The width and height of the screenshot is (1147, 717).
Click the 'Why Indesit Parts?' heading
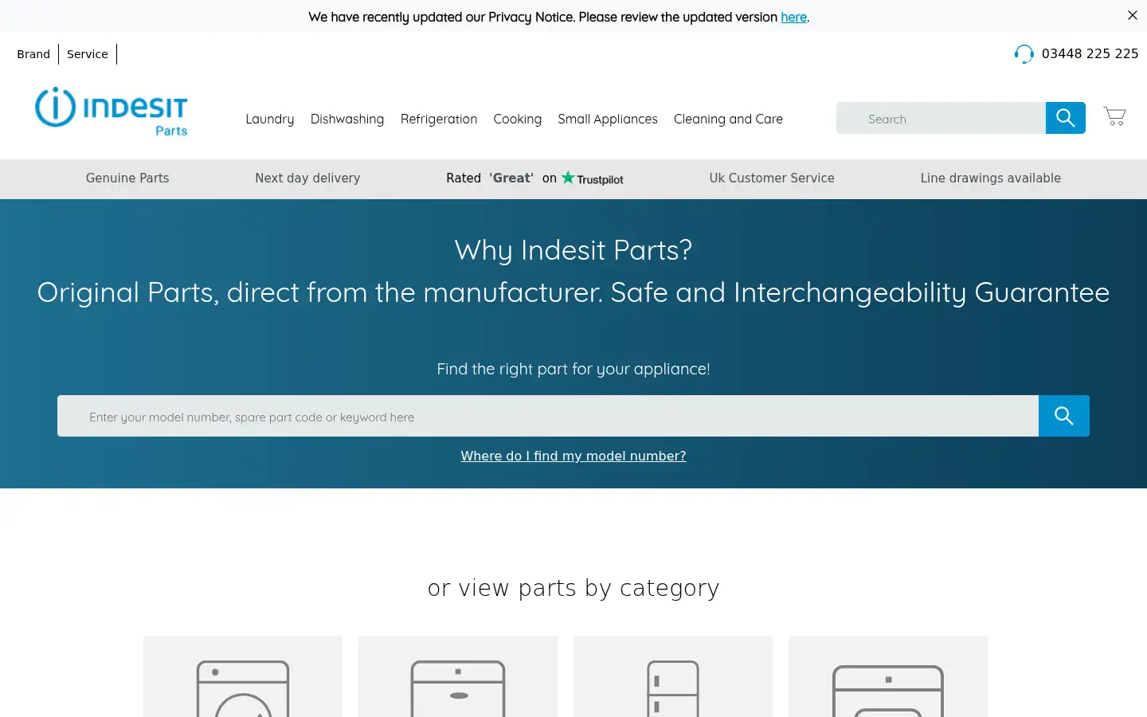click(x=573, y=250)
